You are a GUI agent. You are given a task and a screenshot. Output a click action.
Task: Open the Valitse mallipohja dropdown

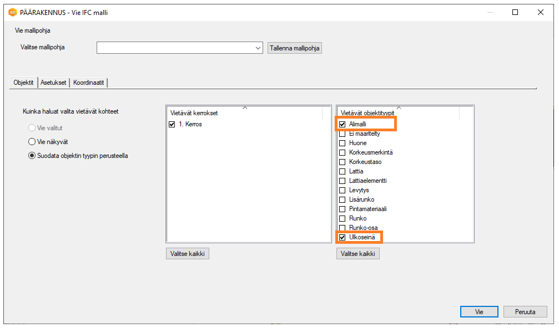point(258,48)
